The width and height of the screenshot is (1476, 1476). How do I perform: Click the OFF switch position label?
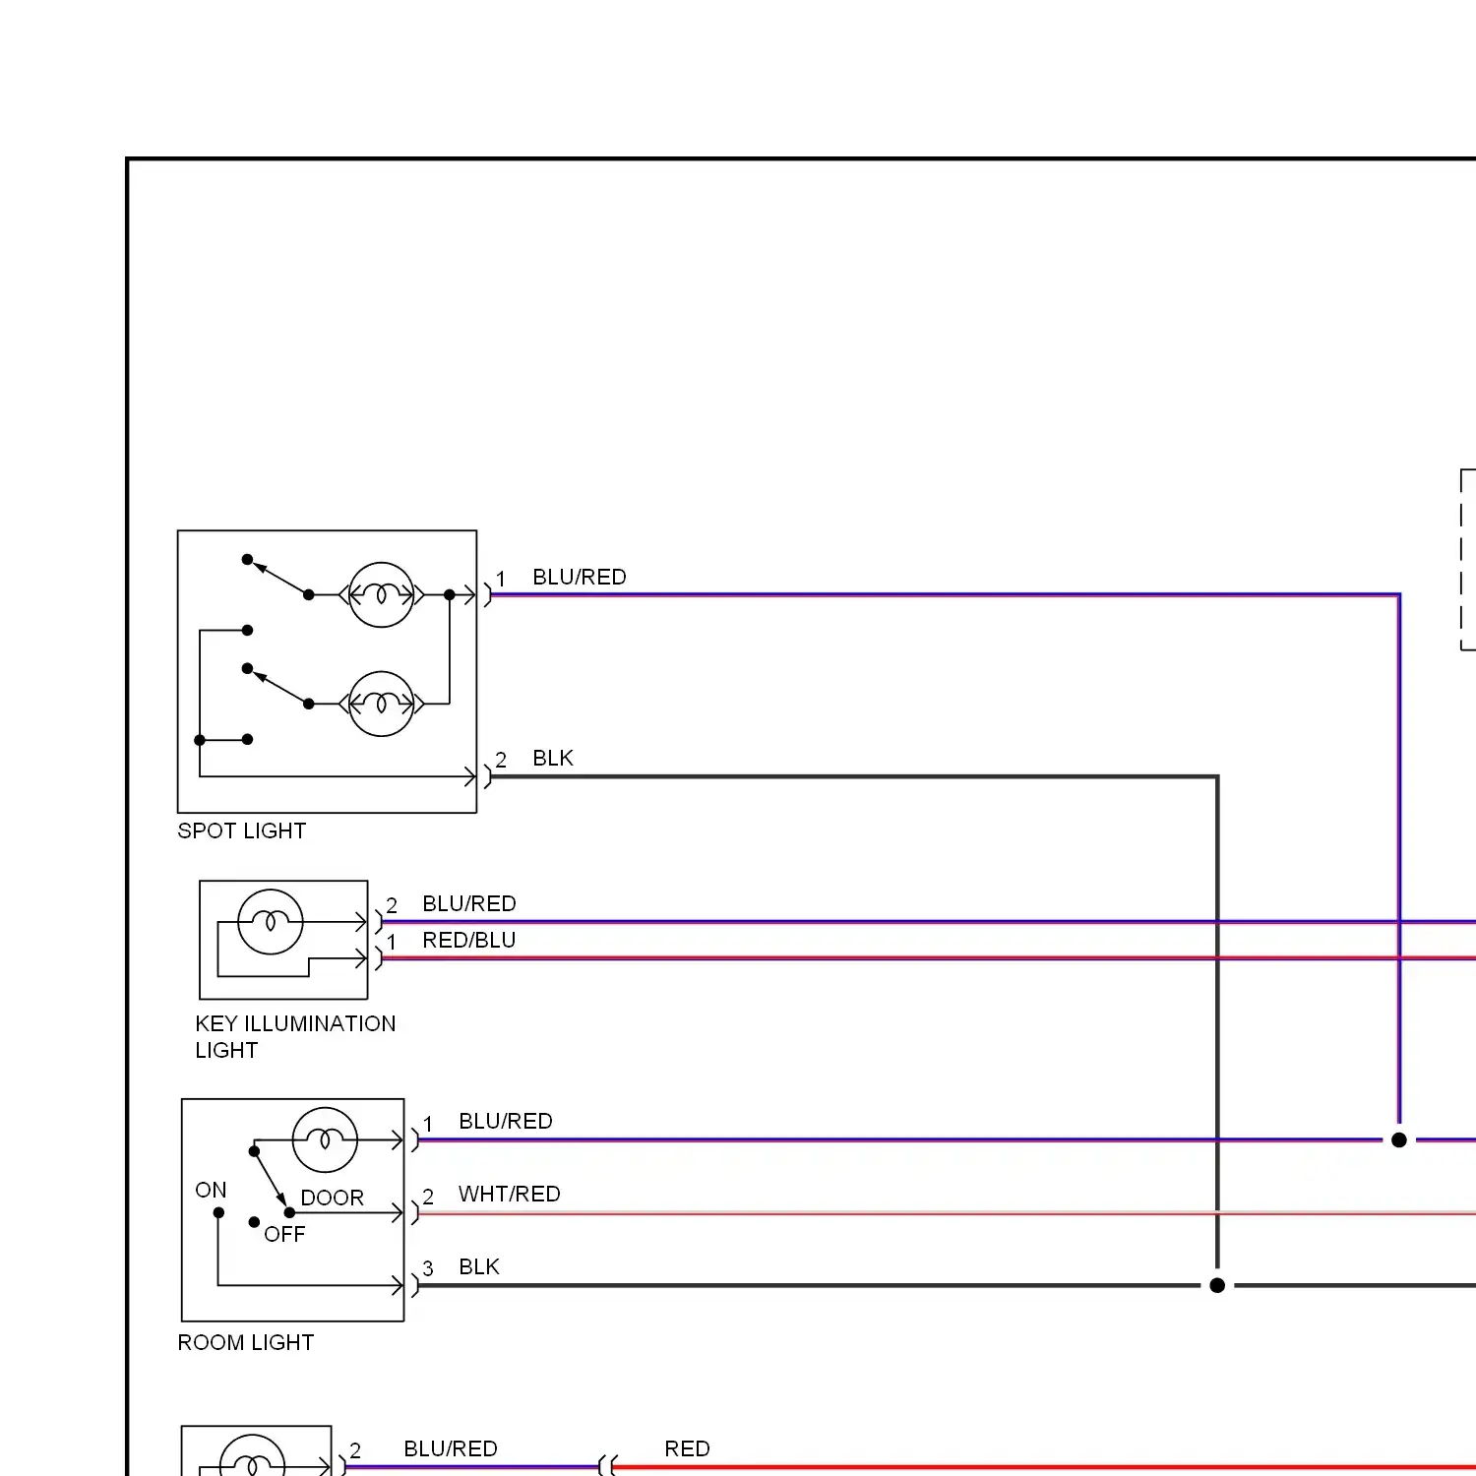(284, 1234)
